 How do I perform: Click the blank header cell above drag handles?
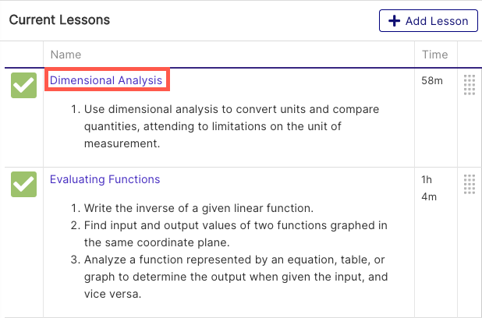point(470,55)
